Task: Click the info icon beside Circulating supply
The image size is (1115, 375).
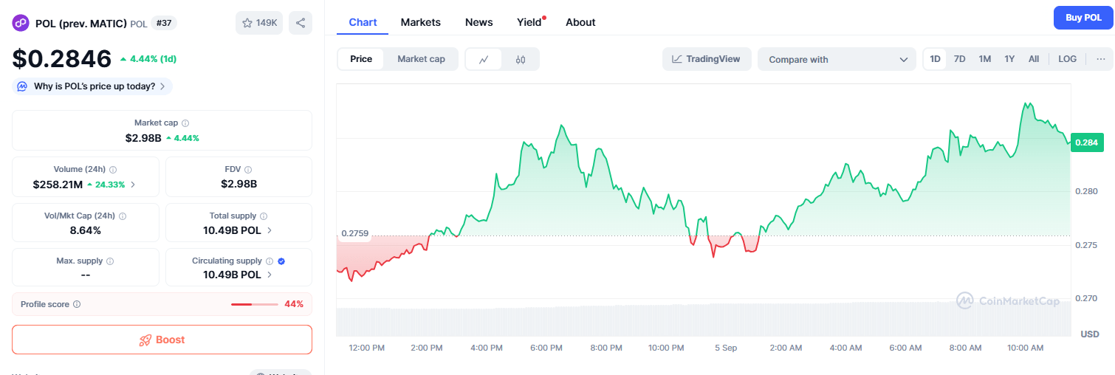Action: click(x=270, y=261)
